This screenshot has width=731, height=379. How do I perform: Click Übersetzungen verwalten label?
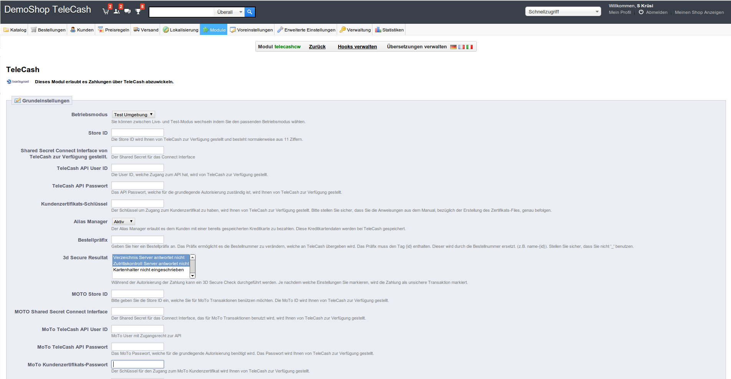tap(417, 47)
